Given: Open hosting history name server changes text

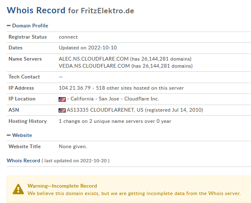Looking at the screenshot, I should click(x=115, y=121).
